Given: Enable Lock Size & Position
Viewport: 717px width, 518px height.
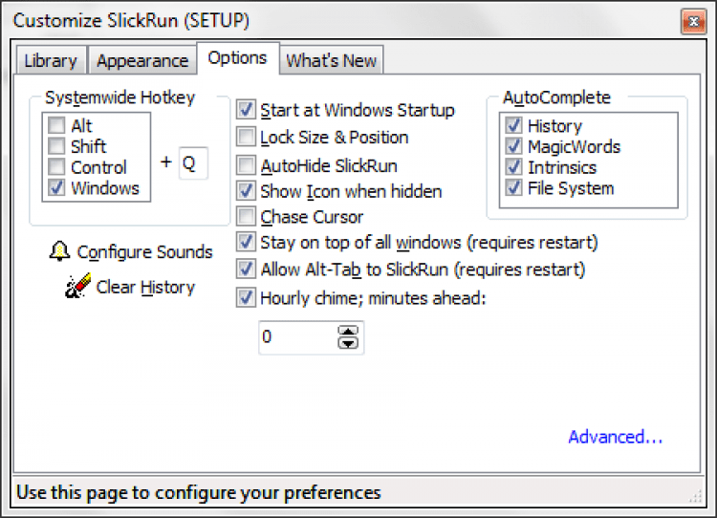Looking at the screenshot, I should [247, 137].
